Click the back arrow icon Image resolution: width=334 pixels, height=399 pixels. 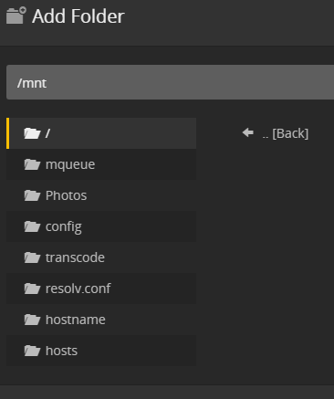[x=248, y=132]
